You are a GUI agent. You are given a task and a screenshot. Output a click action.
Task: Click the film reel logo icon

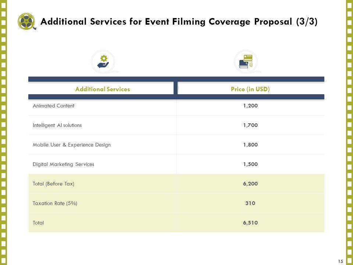(x=27, y=21)
